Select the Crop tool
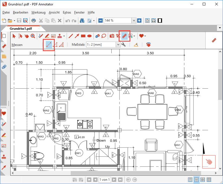The width and height of the screenshot is (223, 184). pos(118,36)
